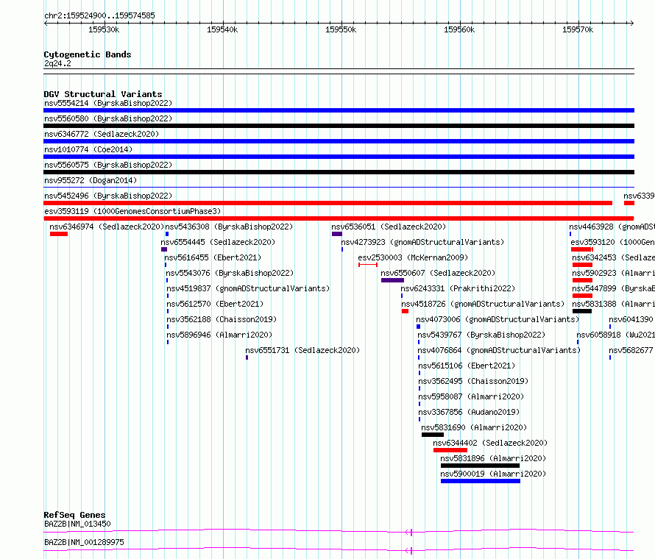
Task: Select nsv6346974 (Sedlazeck2020) label
Action: coord(107,227)
